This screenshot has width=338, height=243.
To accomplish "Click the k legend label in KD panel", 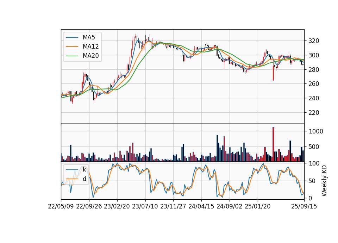I will pos(84,169).
